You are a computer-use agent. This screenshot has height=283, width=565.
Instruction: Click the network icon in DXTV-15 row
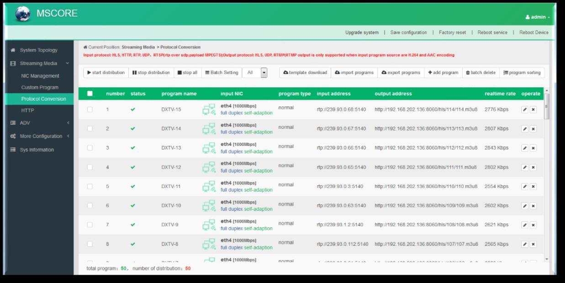[209, 110]
